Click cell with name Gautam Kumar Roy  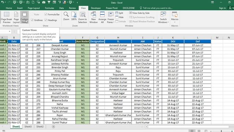(x=60, y=89)
